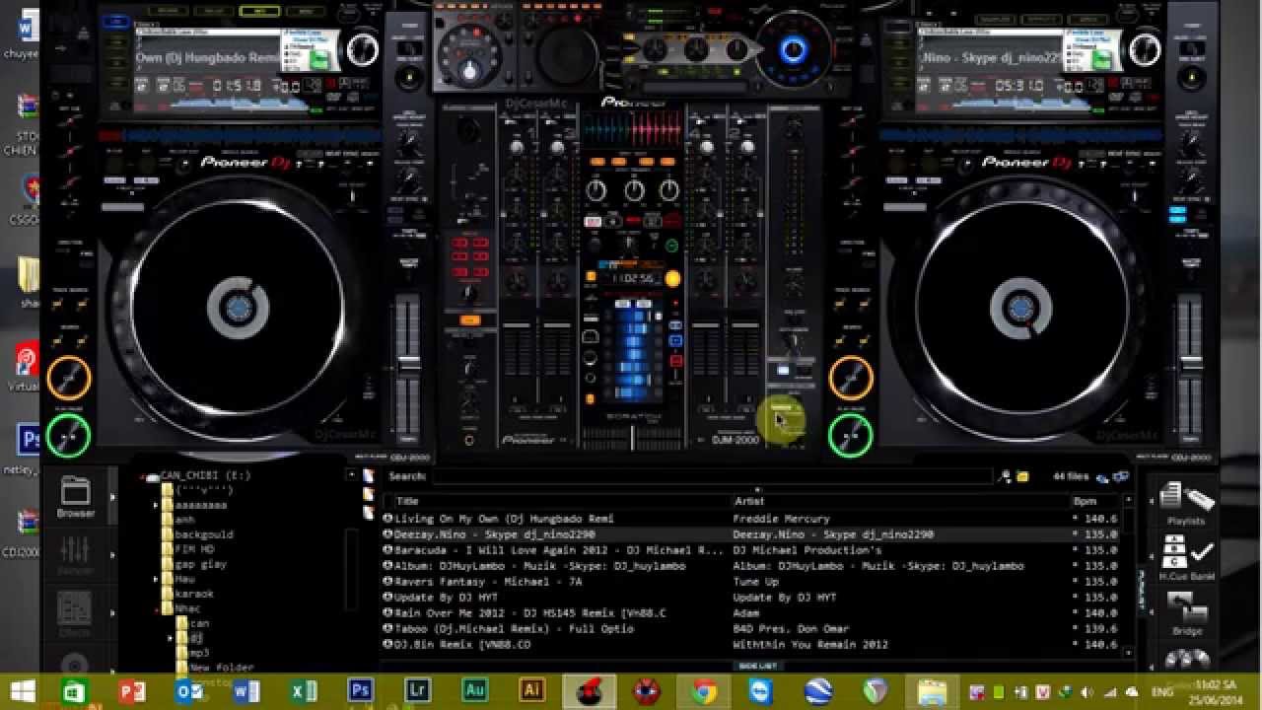The width and height of the screenshot is (1262, 710).
Task: Open TeamViewer from the taskbar
Action: (761, 691)
